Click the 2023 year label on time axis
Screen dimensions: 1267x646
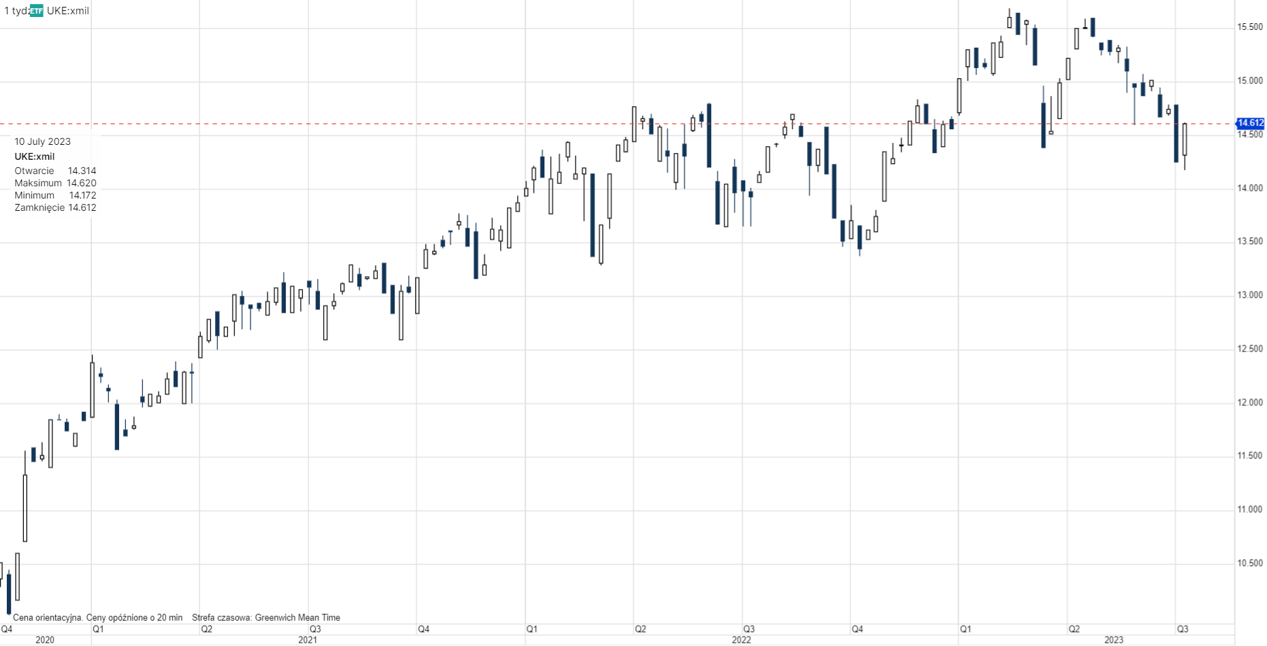(x=1114, y=640)
